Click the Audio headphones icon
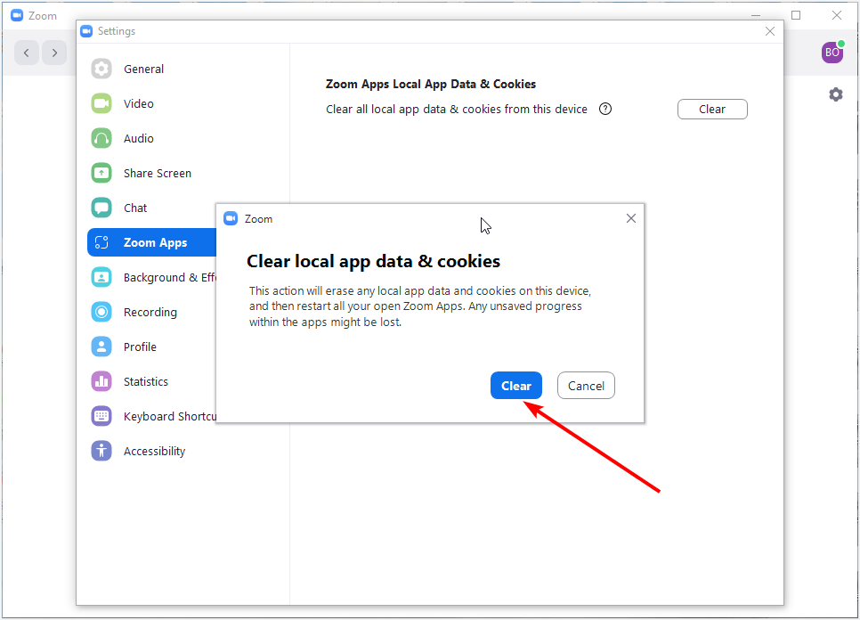The image size is (860, 620). (101, 138)
